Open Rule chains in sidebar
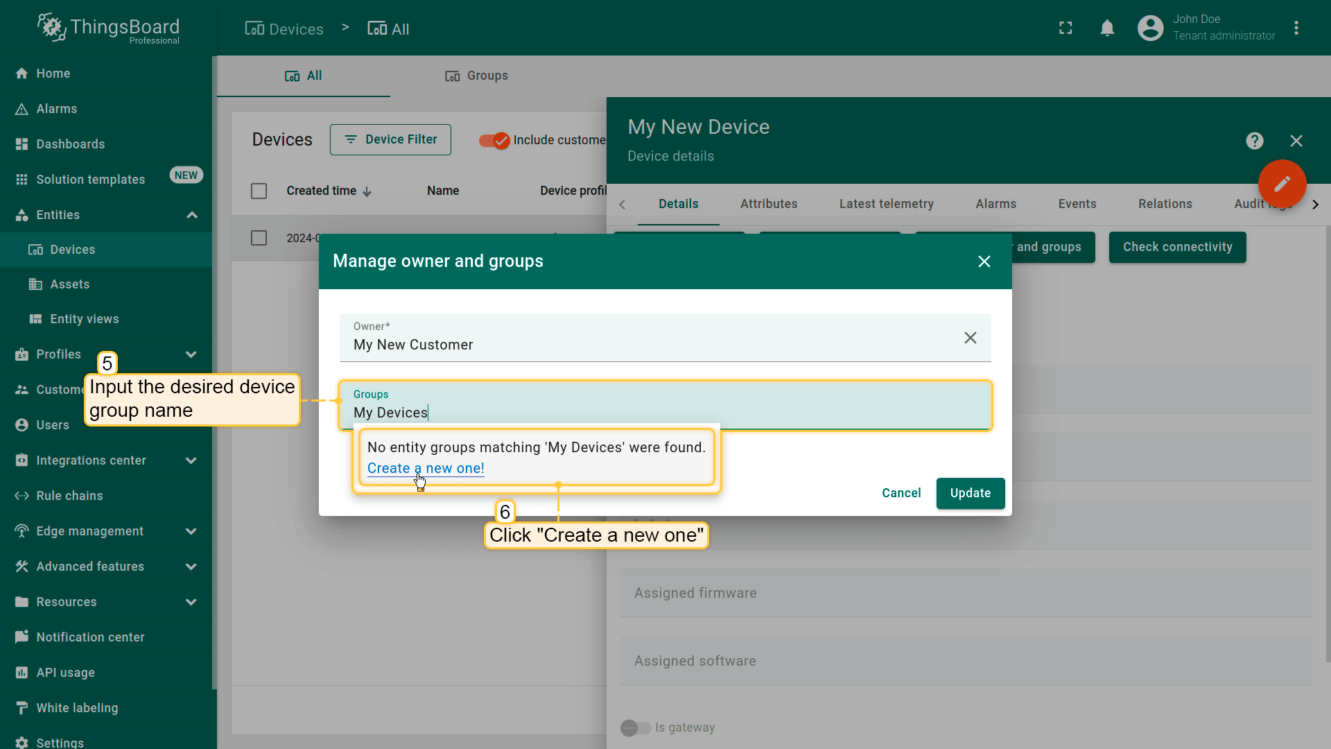The width and height of the screenshot is (1331, 749). tap(69, 496)
